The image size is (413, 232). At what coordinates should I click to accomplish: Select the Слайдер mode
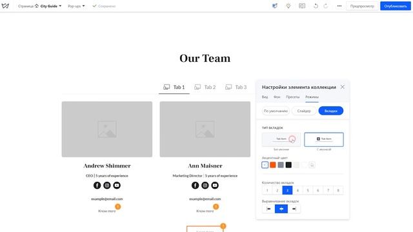[x=304, y=111]
